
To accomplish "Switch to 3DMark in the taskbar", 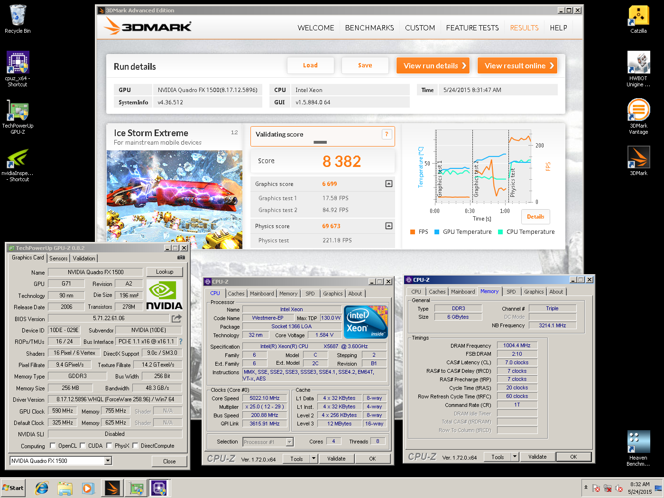I will click(112, 488).
